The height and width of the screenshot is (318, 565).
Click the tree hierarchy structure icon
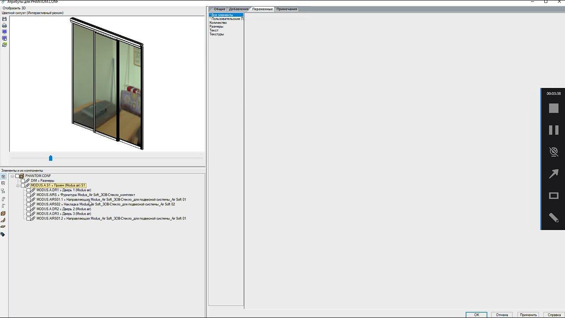[x=3, y=191]
